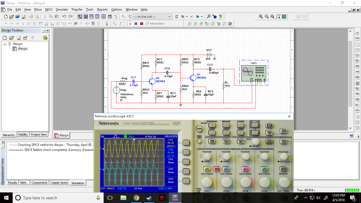Screen dimensions: 361x203
Task: Click the Run simulation play button
Action: coord(130,24)
